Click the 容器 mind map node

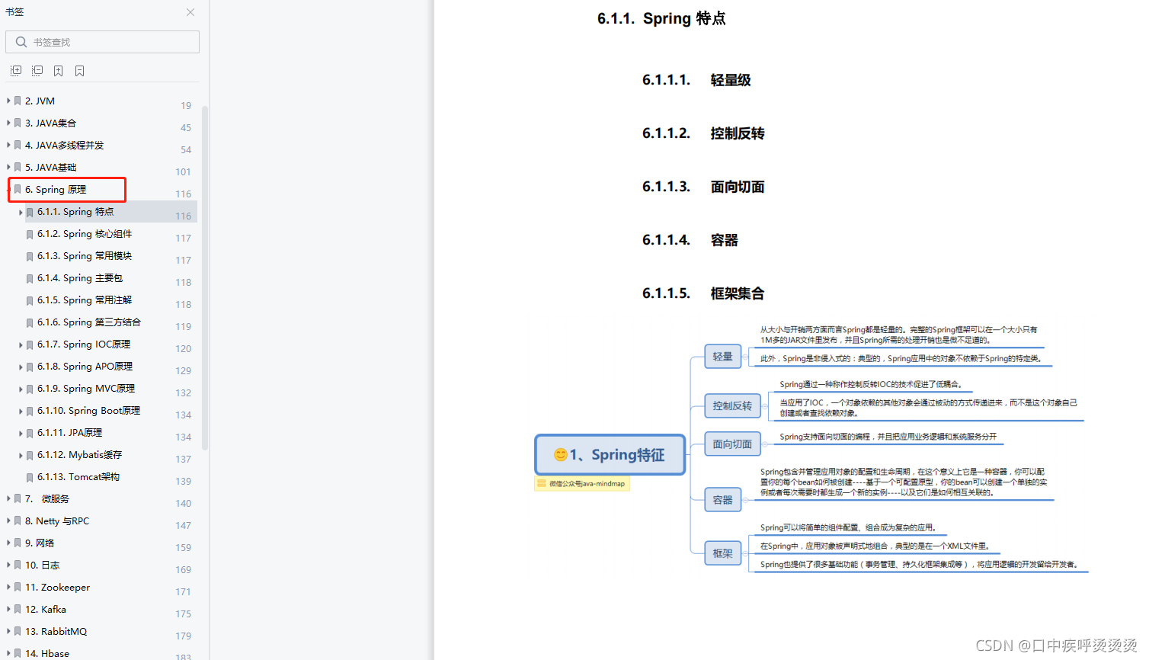point(722,500)
